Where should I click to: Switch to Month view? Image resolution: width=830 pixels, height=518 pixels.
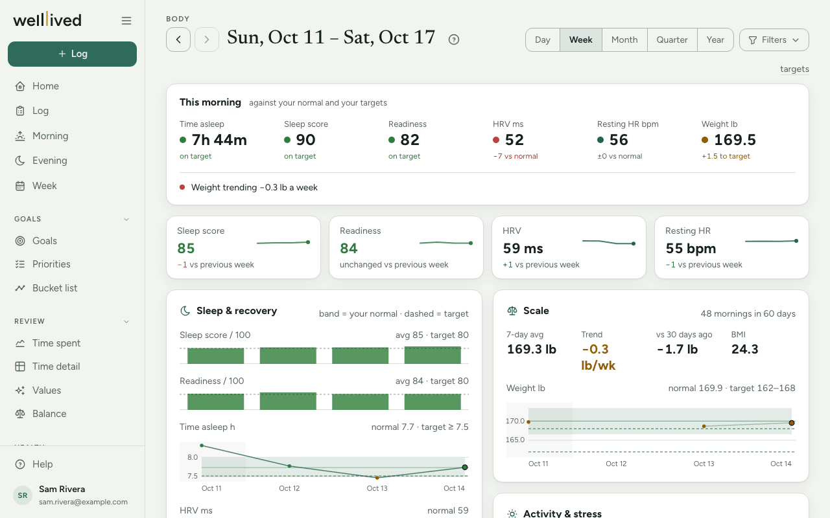(x=624, y=39)
